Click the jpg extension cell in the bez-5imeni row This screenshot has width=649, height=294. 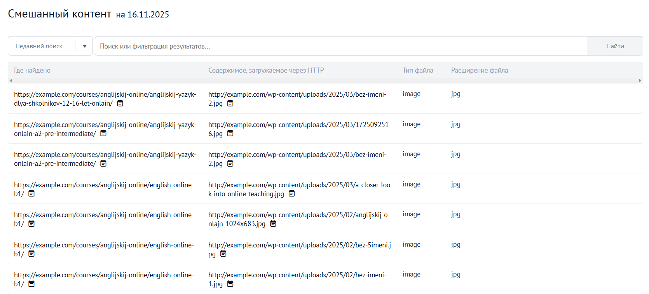[x=456, y=245]
